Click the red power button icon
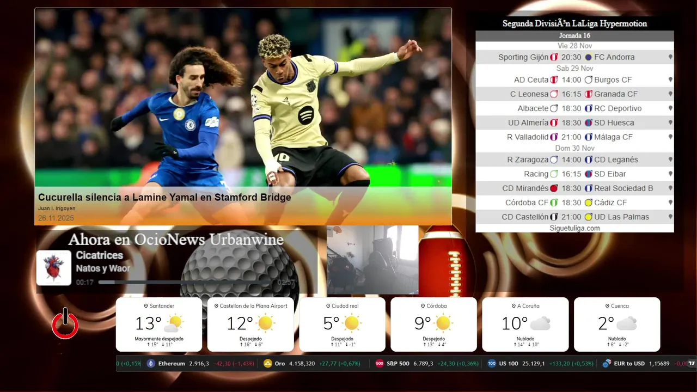The height and width of the screenshot is (392, 697). pyautogui.click(x=65, y=324)
